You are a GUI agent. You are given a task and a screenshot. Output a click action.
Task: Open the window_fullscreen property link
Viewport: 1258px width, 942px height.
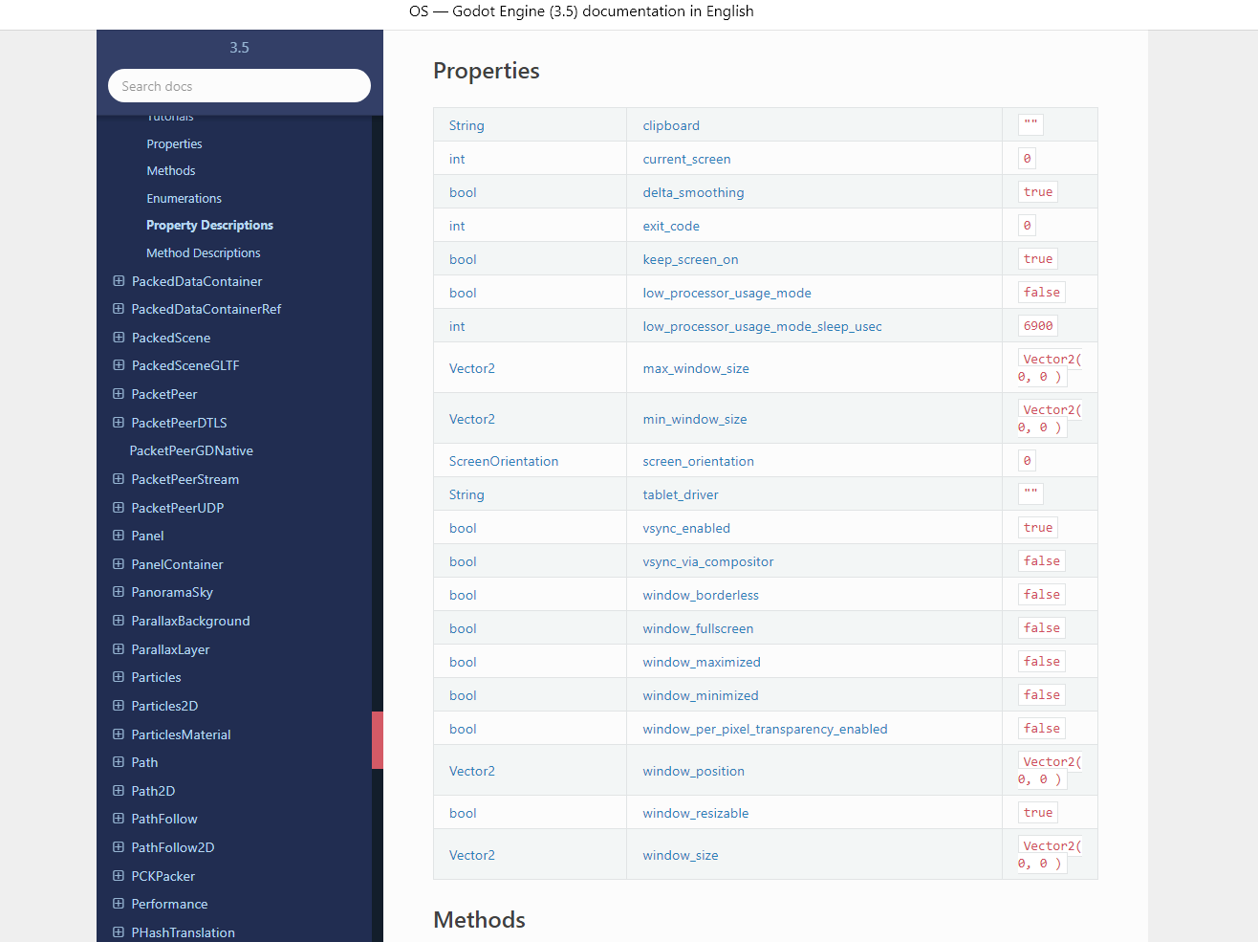[698, 628]
